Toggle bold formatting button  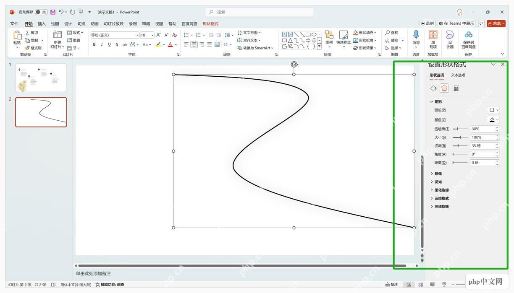coord(94,44)
